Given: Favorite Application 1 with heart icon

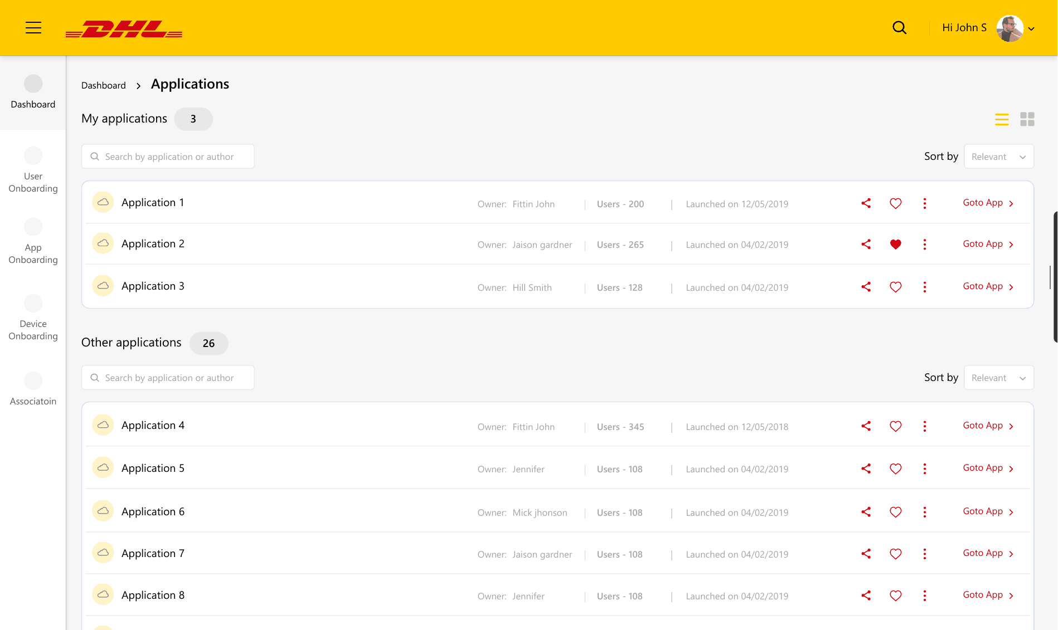Looking at the screenshot, I should 895,203.
